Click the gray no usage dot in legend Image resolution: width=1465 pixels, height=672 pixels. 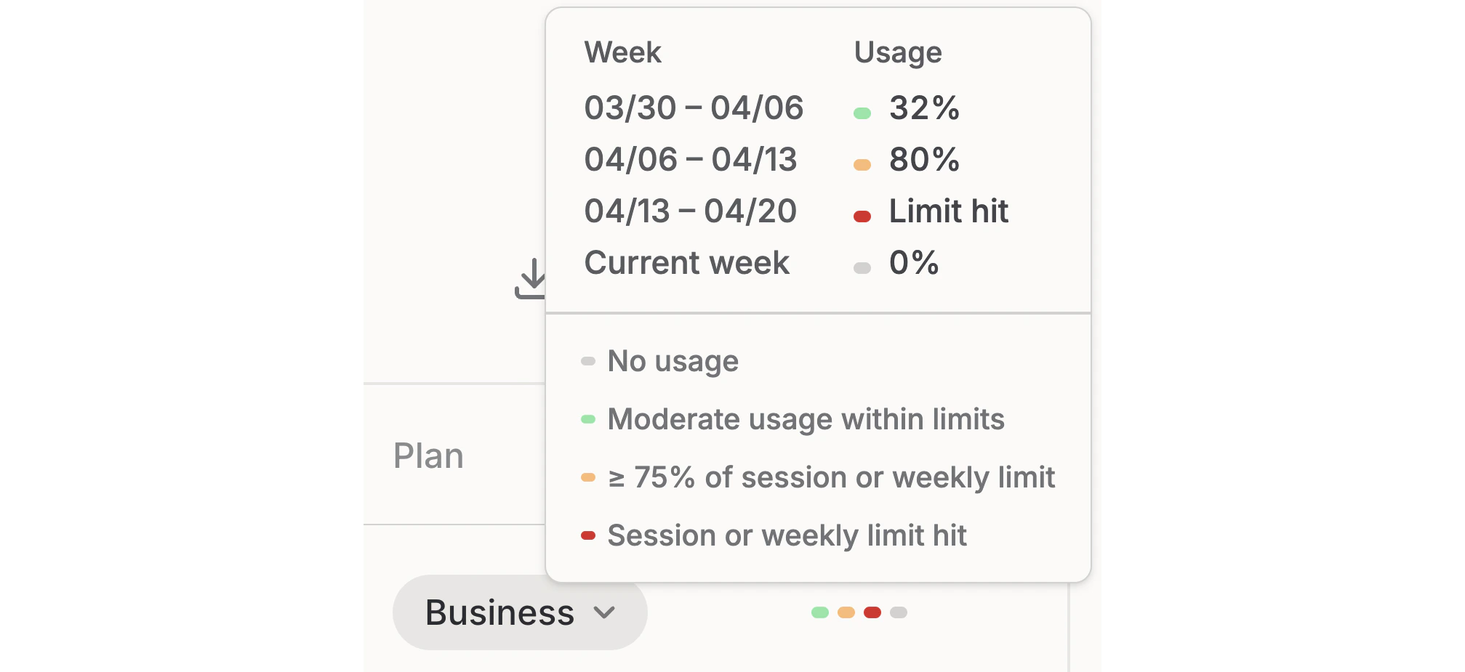click(588, 360)
